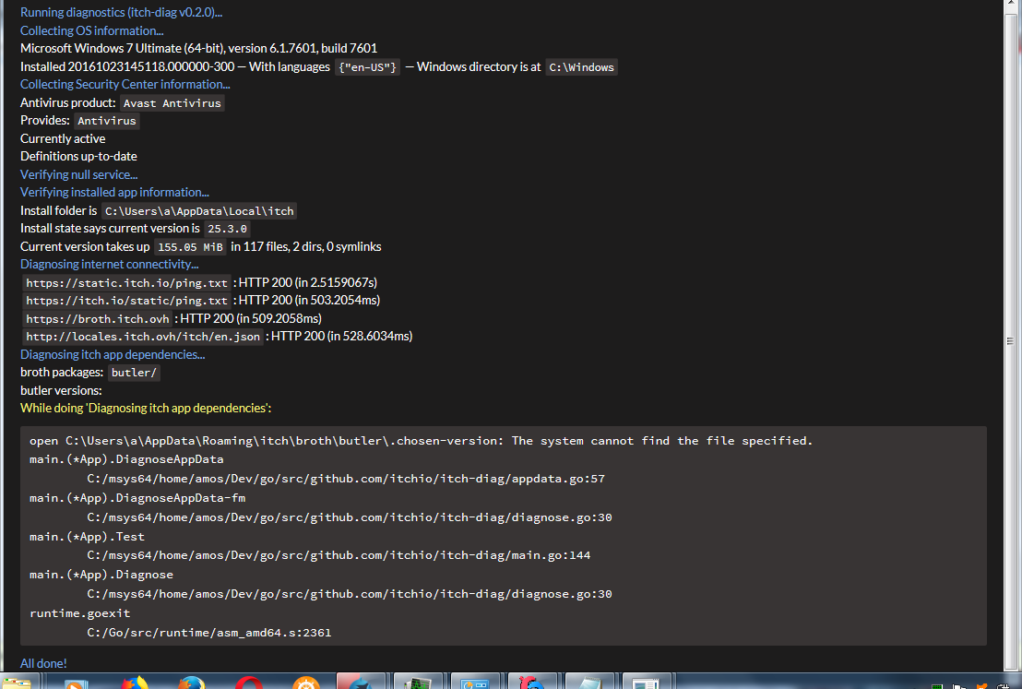This screenshot has height=689, width=1022.
Task: Click the appdata.go:57 stack trace path
Action: (x=346, y=479)
